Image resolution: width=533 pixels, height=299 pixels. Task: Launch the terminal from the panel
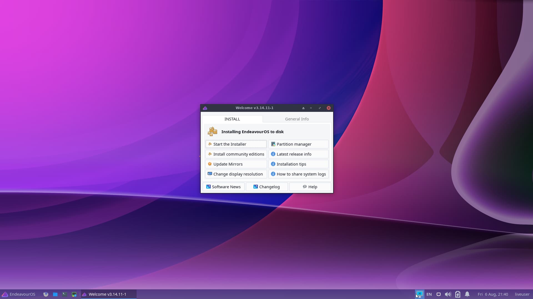pos(65,294)
